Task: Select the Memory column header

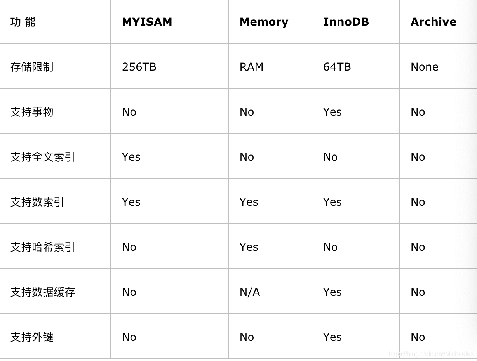Action: pos(264,22)
